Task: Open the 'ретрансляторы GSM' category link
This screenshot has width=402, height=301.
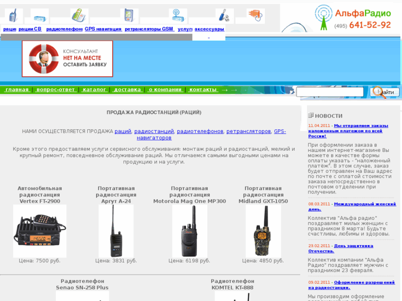Action: coord(149,29)
